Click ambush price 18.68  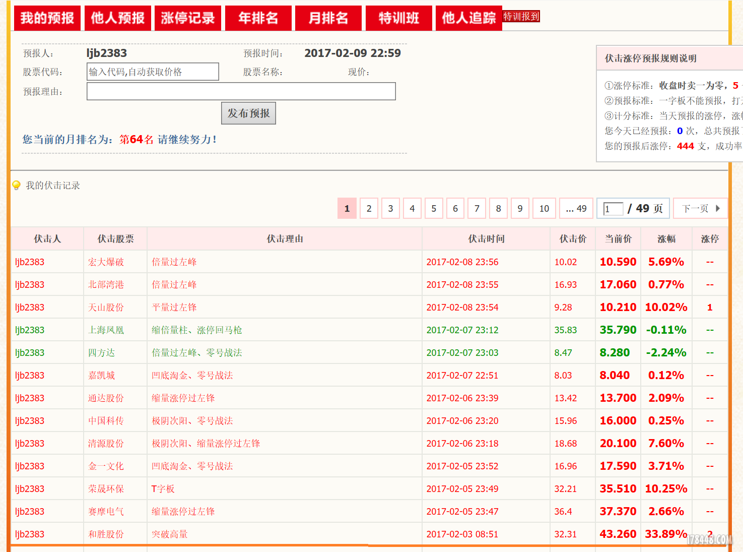click(x=566, y=443)
